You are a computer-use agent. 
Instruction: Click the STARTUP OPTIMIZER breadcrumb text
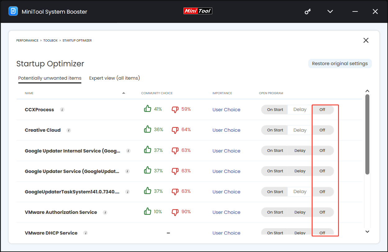(77, 41)
